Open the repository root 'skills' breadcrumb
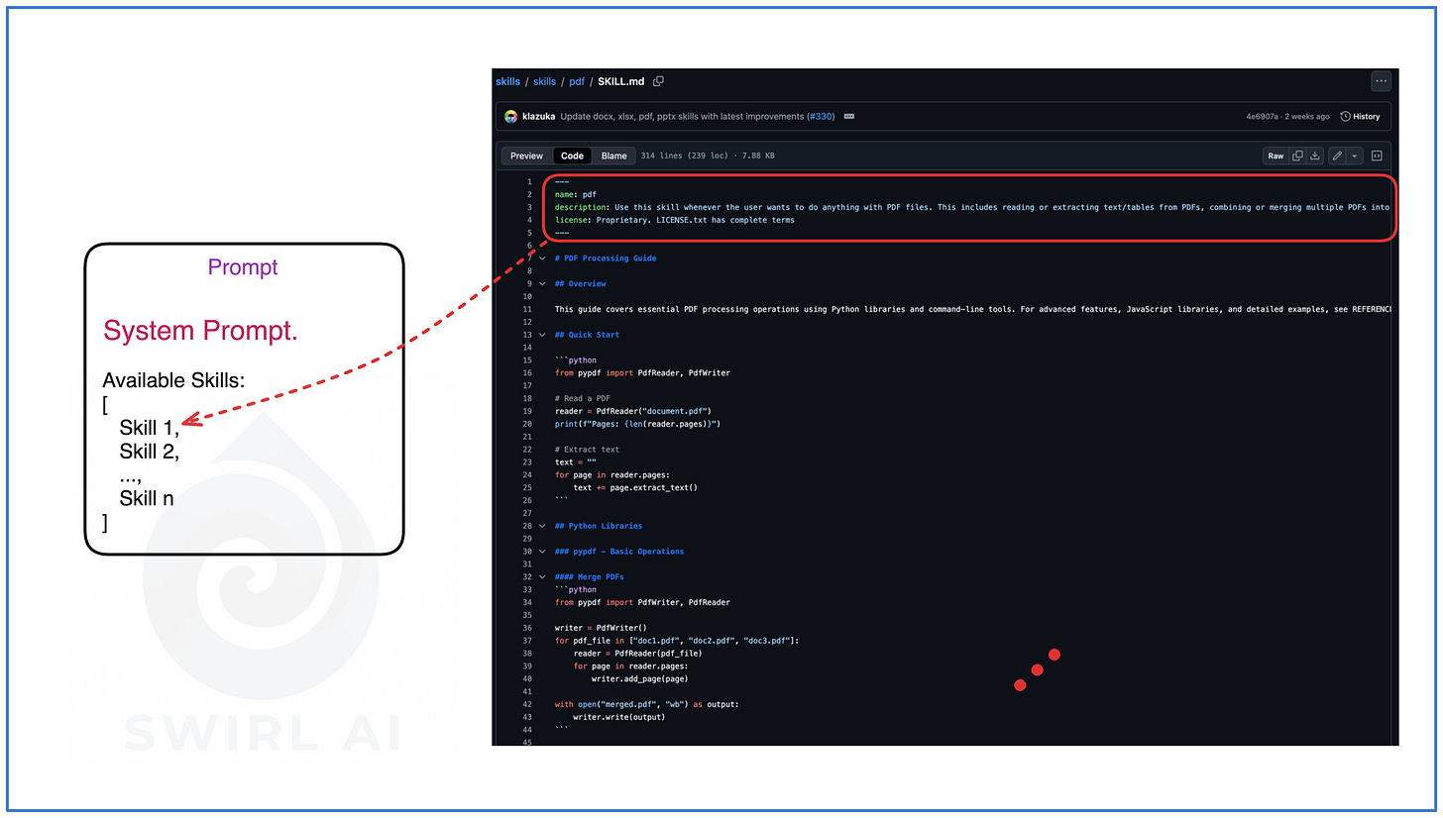Viewport: 1443px width, 818px height. point(507,81)
